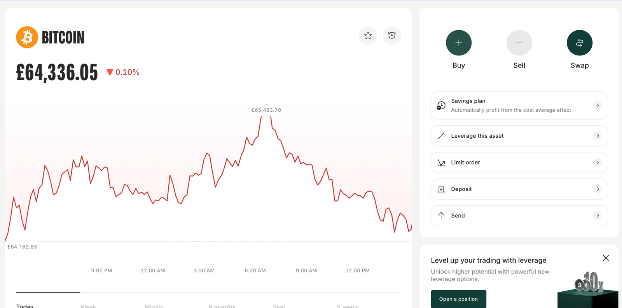This screenshot has width=622, height=308.
Task: Expand Send row chevron
Action: pos(598,216)
